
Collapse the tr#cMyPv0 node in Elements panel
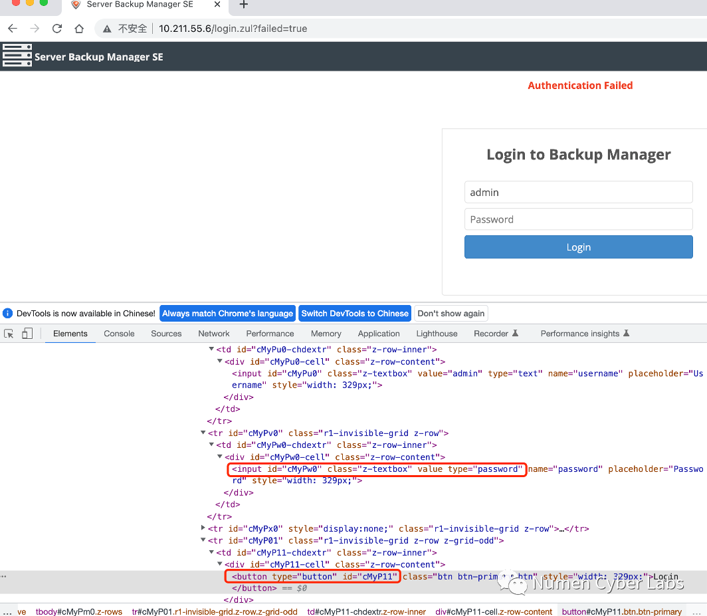203,433
